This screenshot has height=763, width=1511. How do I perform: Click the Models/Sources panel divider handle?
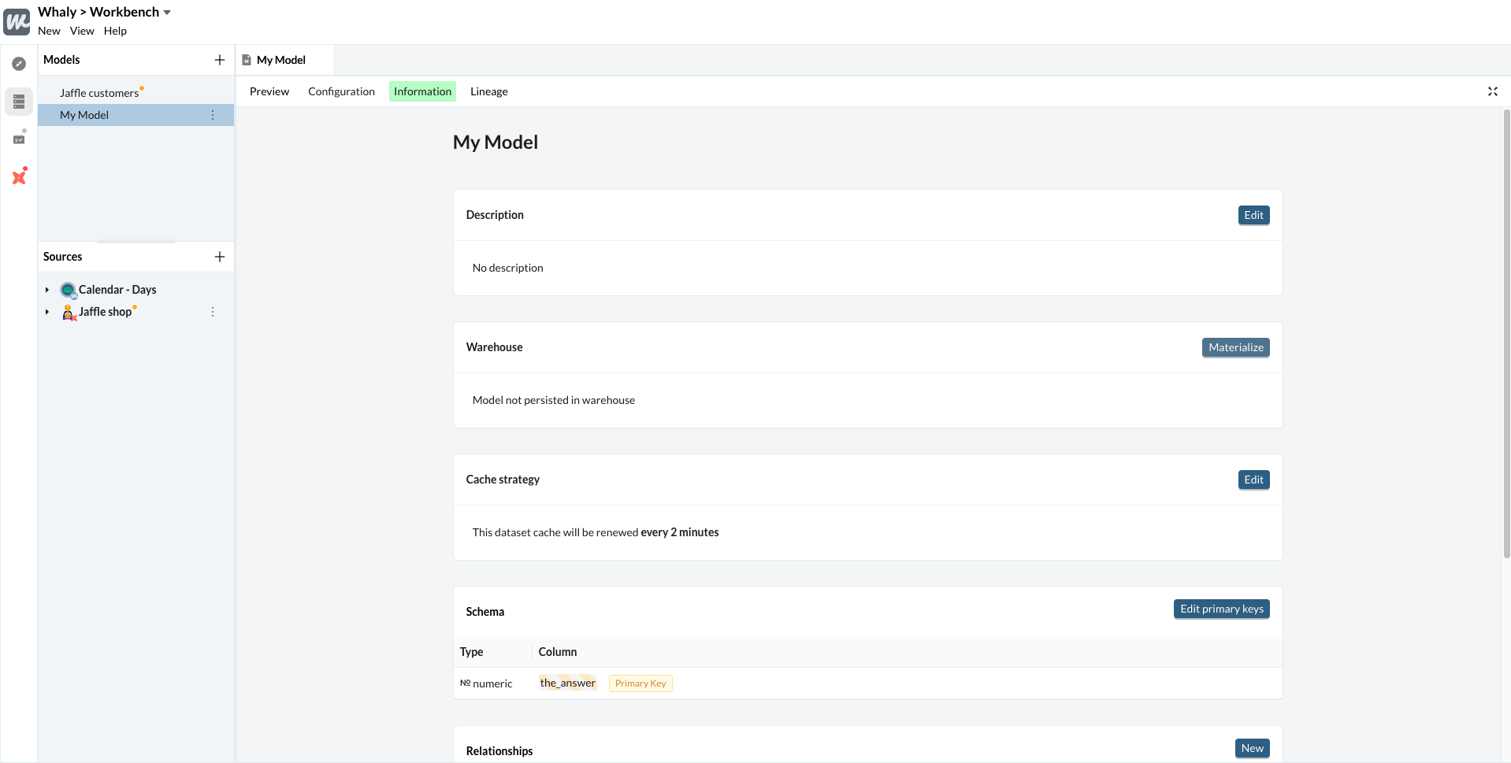136,241
